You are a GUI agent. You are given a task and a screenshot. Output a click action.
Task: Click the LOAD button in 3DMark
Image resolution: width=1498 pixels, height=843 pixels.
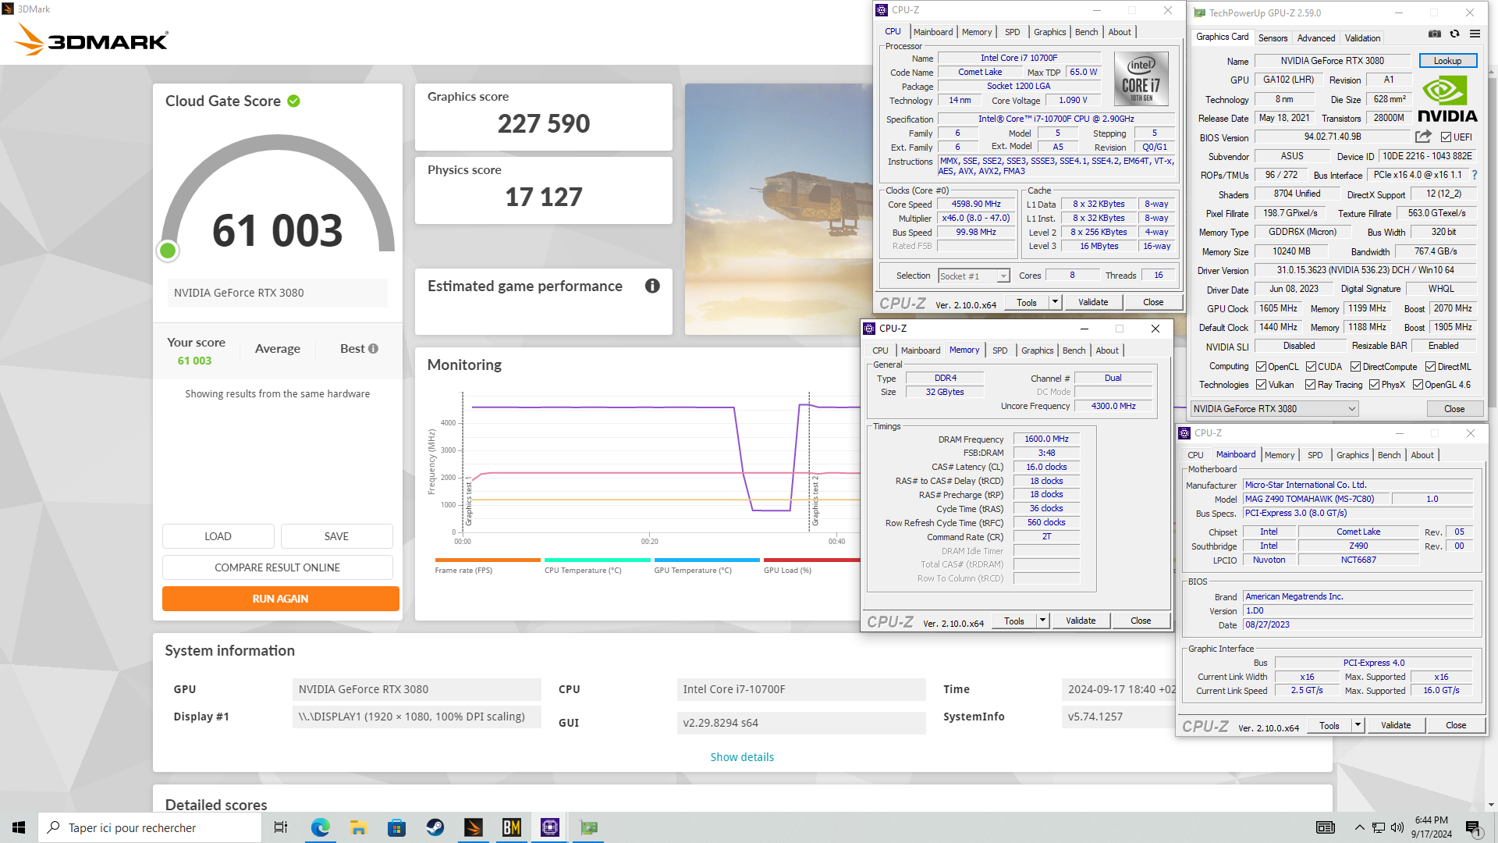218,536
